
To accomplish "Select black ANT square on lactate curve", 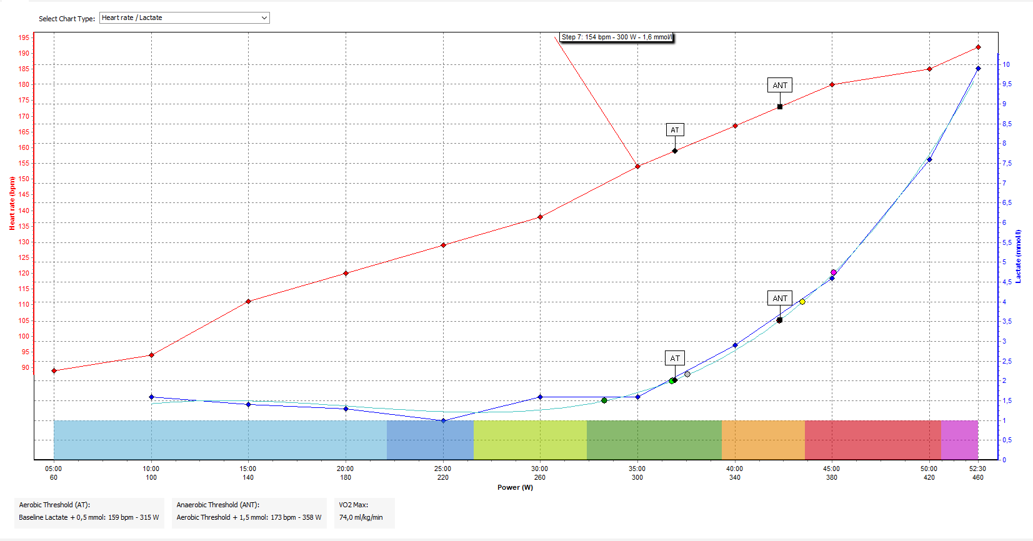I will (779, 320).
